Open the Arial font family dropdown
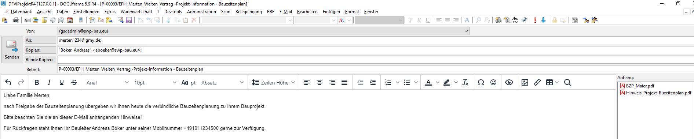Screen dimensions: 694x139 click(107, 83)
